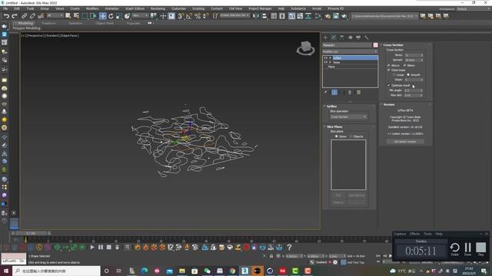Open the Select by Name dialog icon
Screen dimensions: 492x276
[x=76, y=15]
